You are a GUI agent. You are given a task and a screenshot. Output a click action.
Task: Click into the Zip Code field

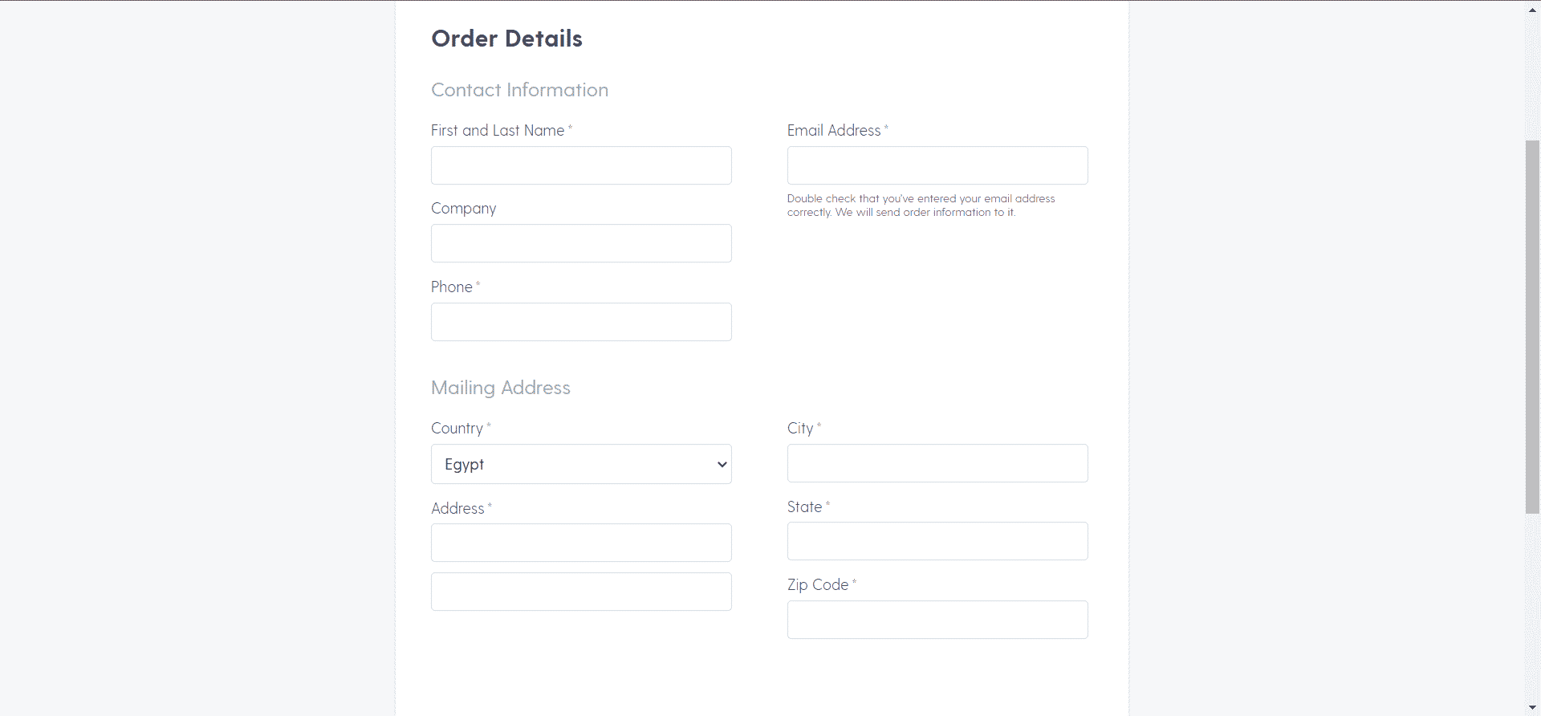point(937,620)
